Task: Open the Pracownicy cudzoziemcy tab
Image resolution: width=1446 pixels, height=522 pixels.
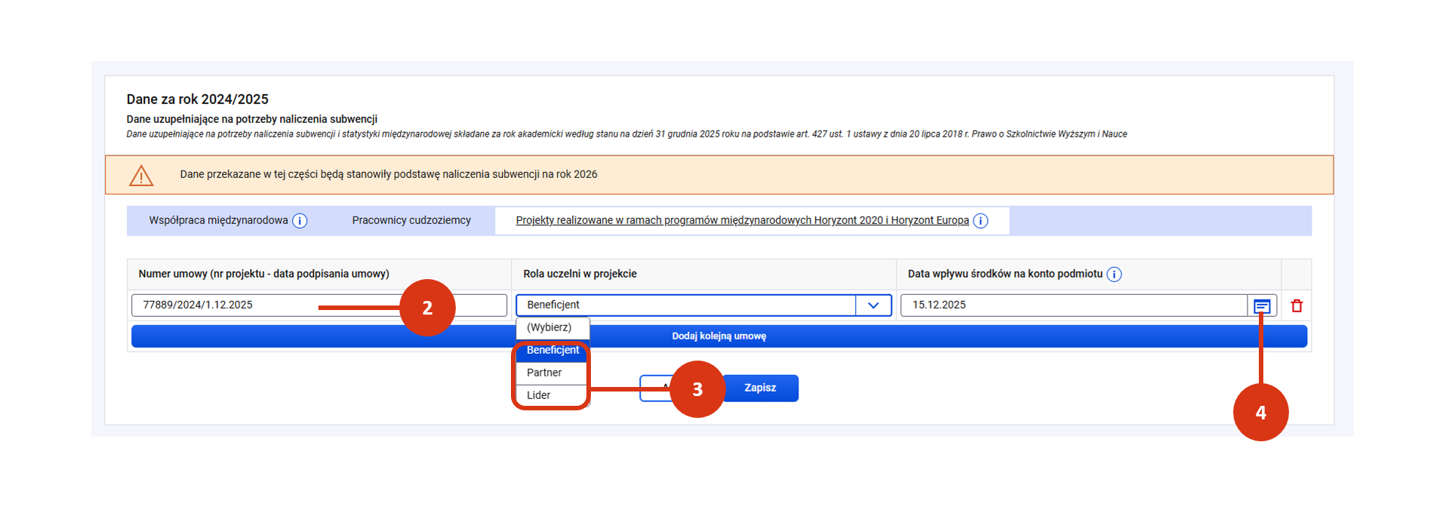Action: (x=411, y=221)
